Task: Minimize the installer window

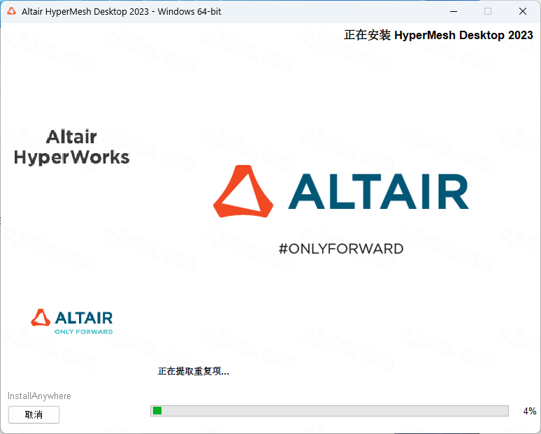Action: pos(454,11)
